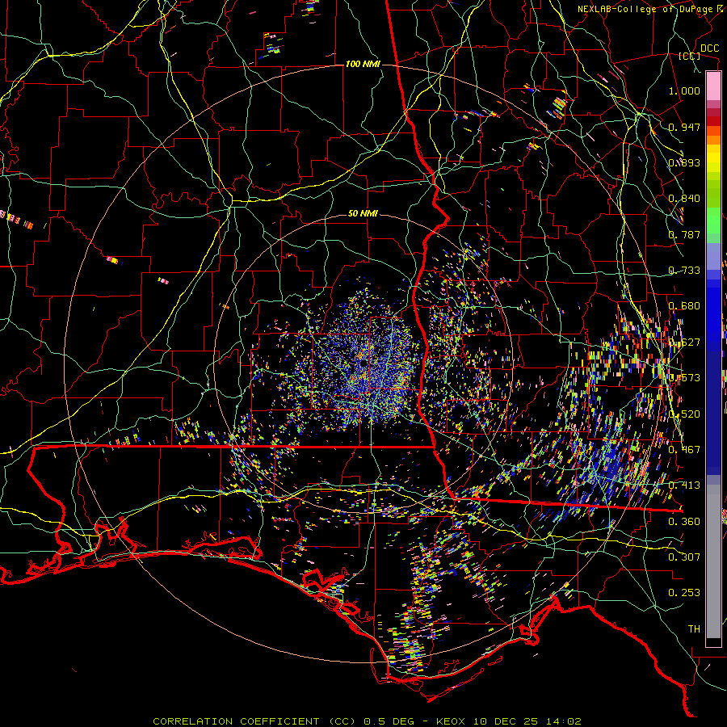Click the 0.893 color scale value
Viewport: 727px width, 727px height.
pos(684,162)
